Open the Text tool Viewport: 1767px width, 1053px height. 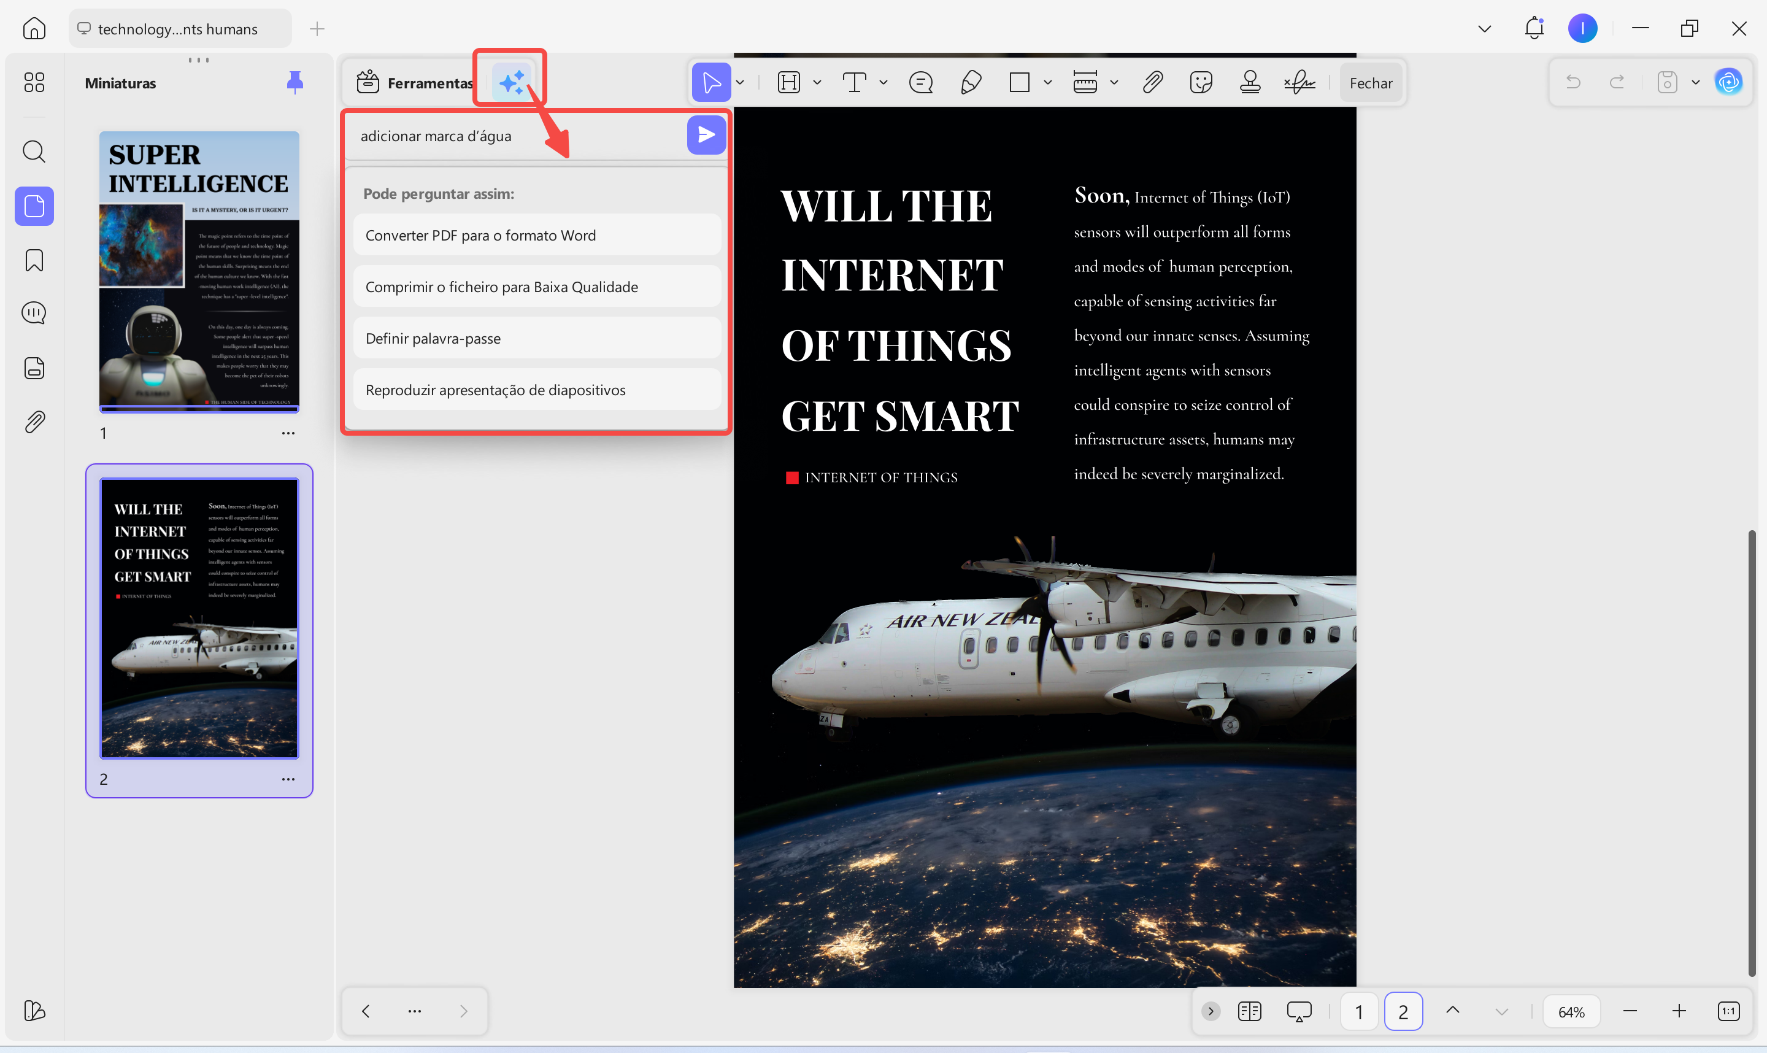855,82
